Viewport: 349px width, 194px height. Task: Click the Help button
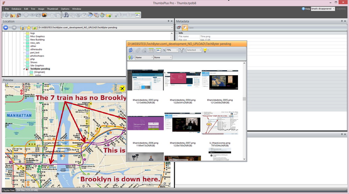click(x=306, y=9)
